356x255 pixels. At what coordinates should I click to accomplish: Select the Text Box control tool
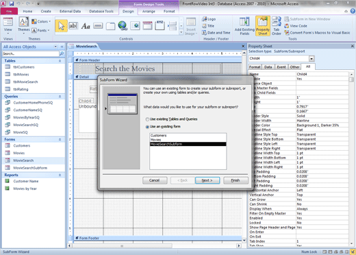point(73,26)
